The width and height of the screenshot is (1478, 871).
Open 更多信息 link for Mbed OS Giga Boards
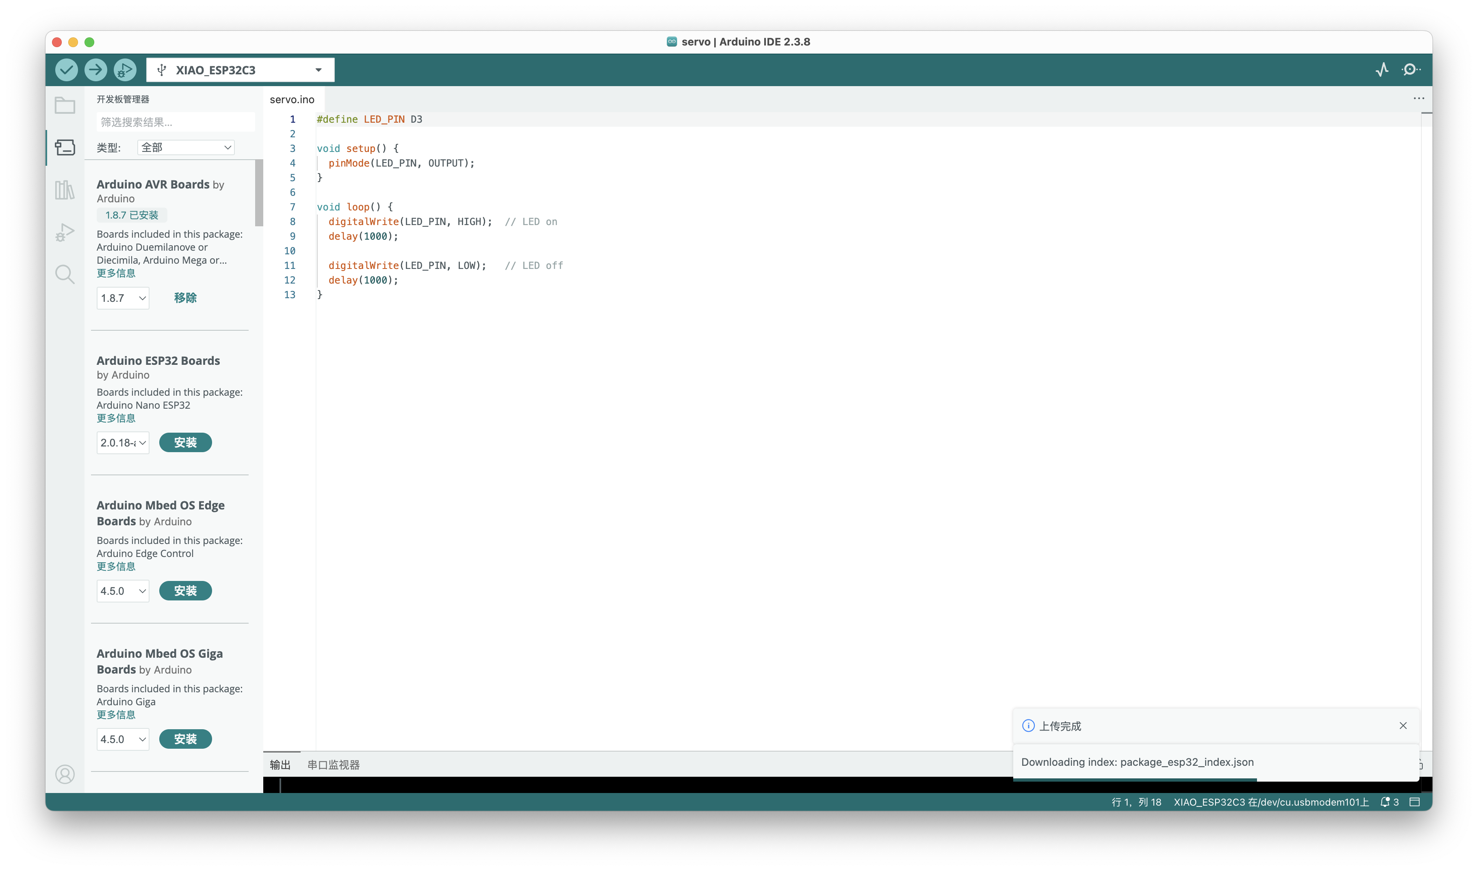(116, 714)
